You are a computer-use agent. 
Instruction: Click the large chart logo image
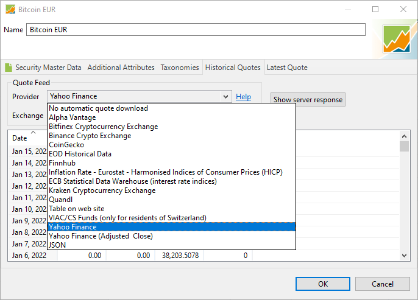coord(397,39)
